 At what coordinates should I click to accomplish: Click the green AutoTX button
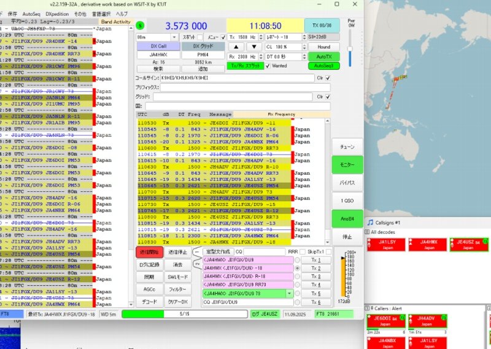(x=323, y=56)
